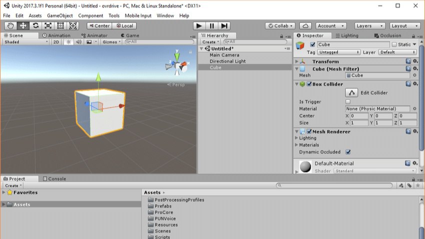Expand the Transform component
Viewport: 425px width, 239px height.
(x=297, y=61)
